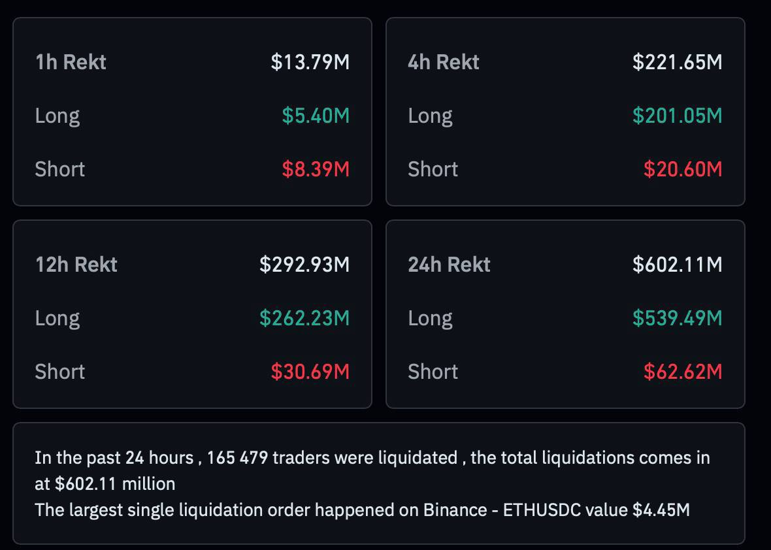Select the 12h Rekt total $292.93M
This screenshot has width=771, height=550.
coord(305,265)
